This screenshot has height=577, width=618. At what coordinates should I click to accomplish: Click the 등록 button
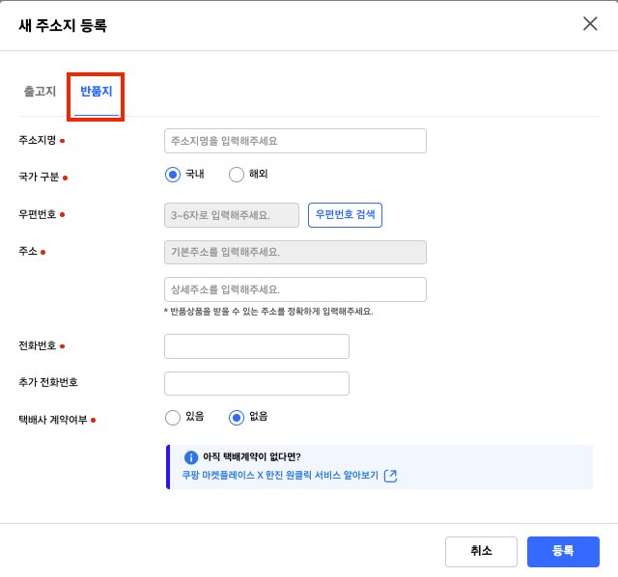click(x=563, y=551)
